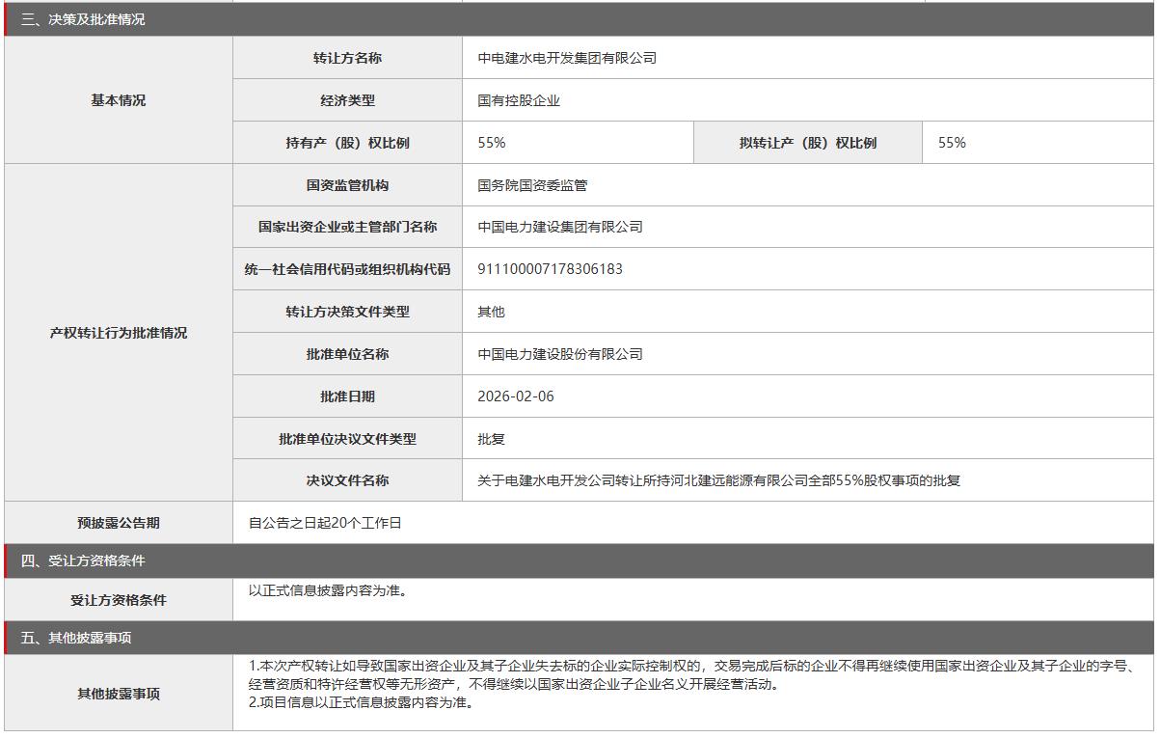Click the 三、决策及批准情况 section header
The image size is (1160, 738).
click(83, 19)
